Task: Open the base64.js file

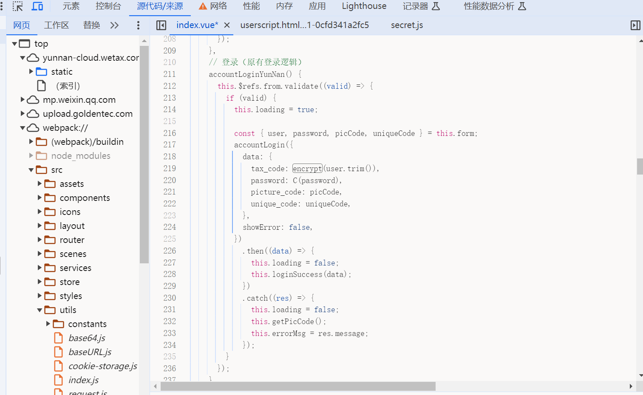Action: tap(87, 338)
